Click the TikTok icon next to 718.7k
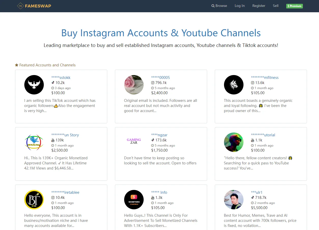This screenshot has width=319, height=230. pyautogui.click(x=253, y=197)
